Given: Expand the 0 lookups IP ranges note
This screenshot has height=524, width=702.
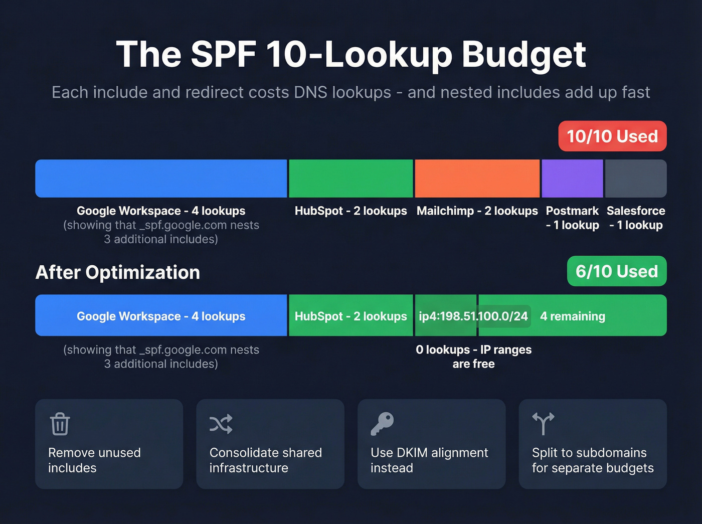Looking at the screenshot, I should 474,357.
